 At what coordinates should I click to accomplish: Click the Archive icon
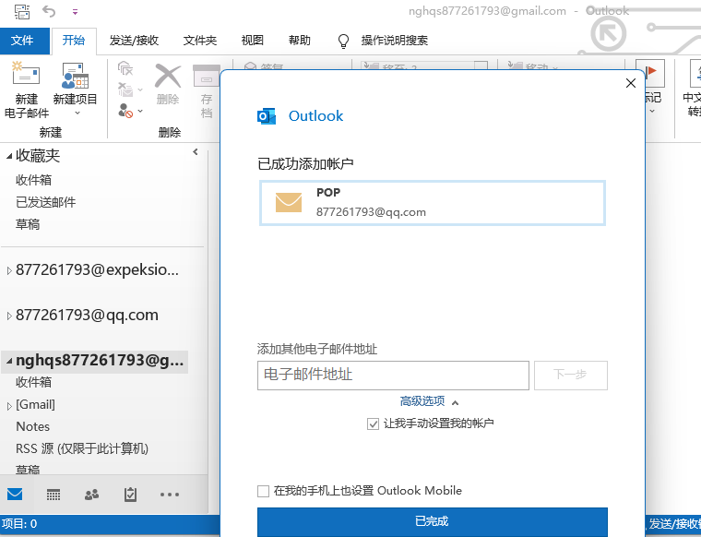(x=206, y=76)
